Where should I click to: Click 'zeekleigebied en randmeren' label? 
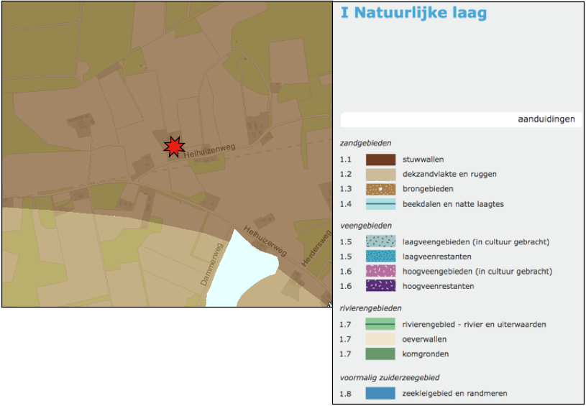click(455, 393)
